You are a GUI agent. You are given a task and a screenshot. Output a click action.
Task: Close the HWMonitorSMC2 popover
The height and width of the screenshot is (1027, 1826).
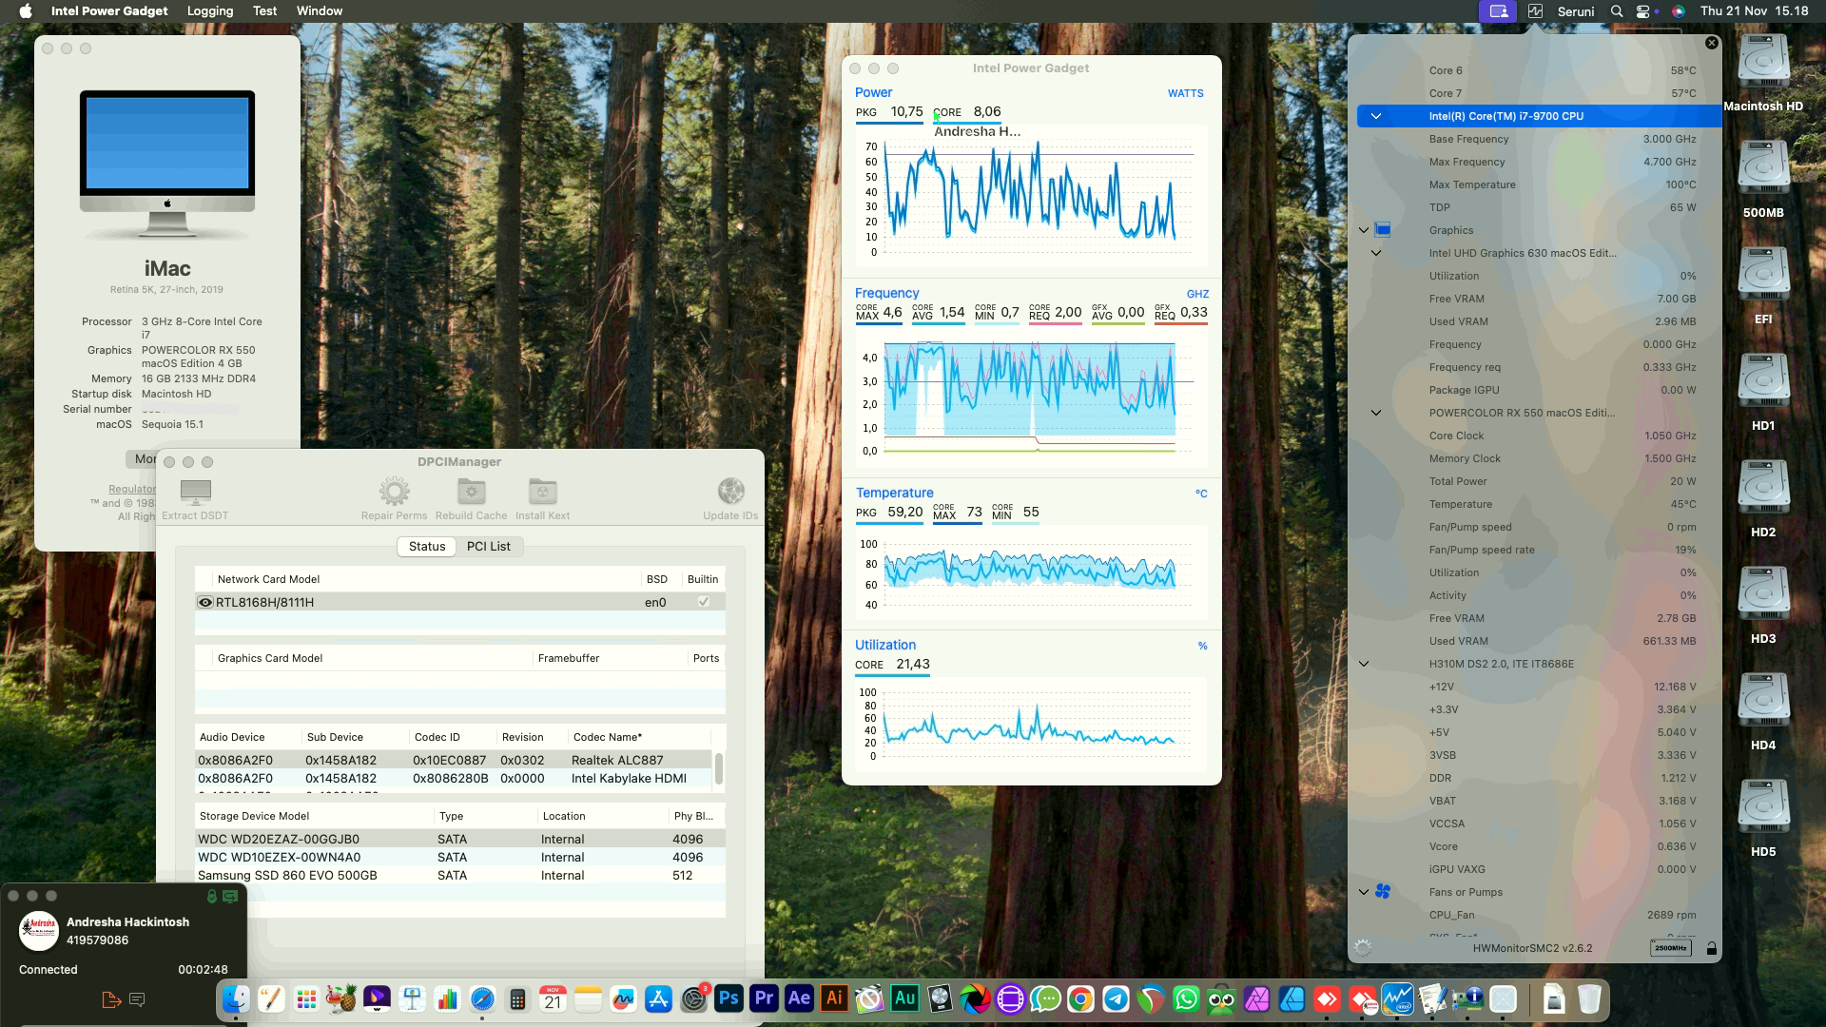click(1711, 43)
